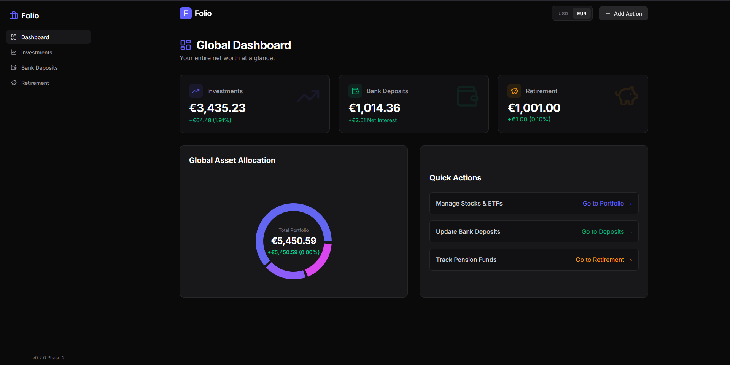Click the Go to Deposits link

point(606,231)
